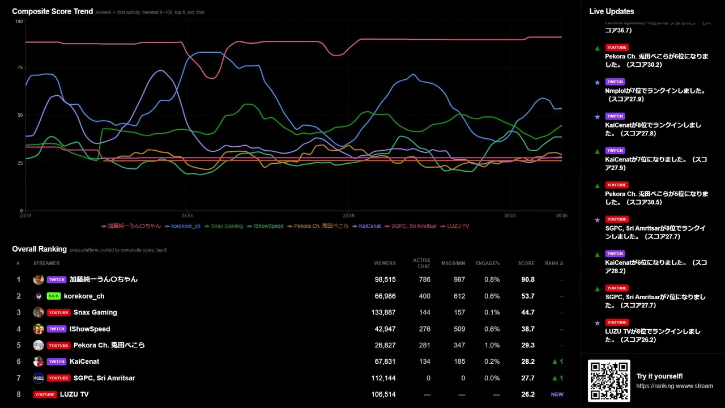Click the KaiCenat avatar in the table
This screenshot has width=725, height=408.
pyautogui.click(x=39, y=362)
